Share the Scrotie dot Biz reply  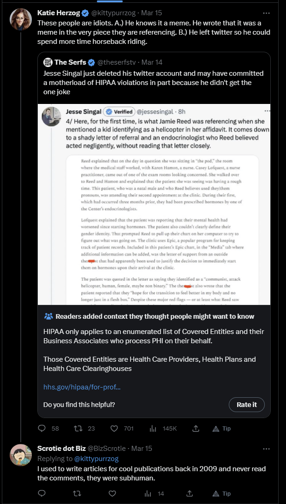(190, 493)
